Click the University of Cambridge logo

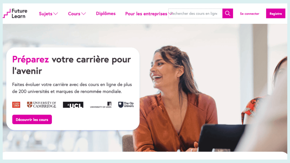tap(42, 105)
